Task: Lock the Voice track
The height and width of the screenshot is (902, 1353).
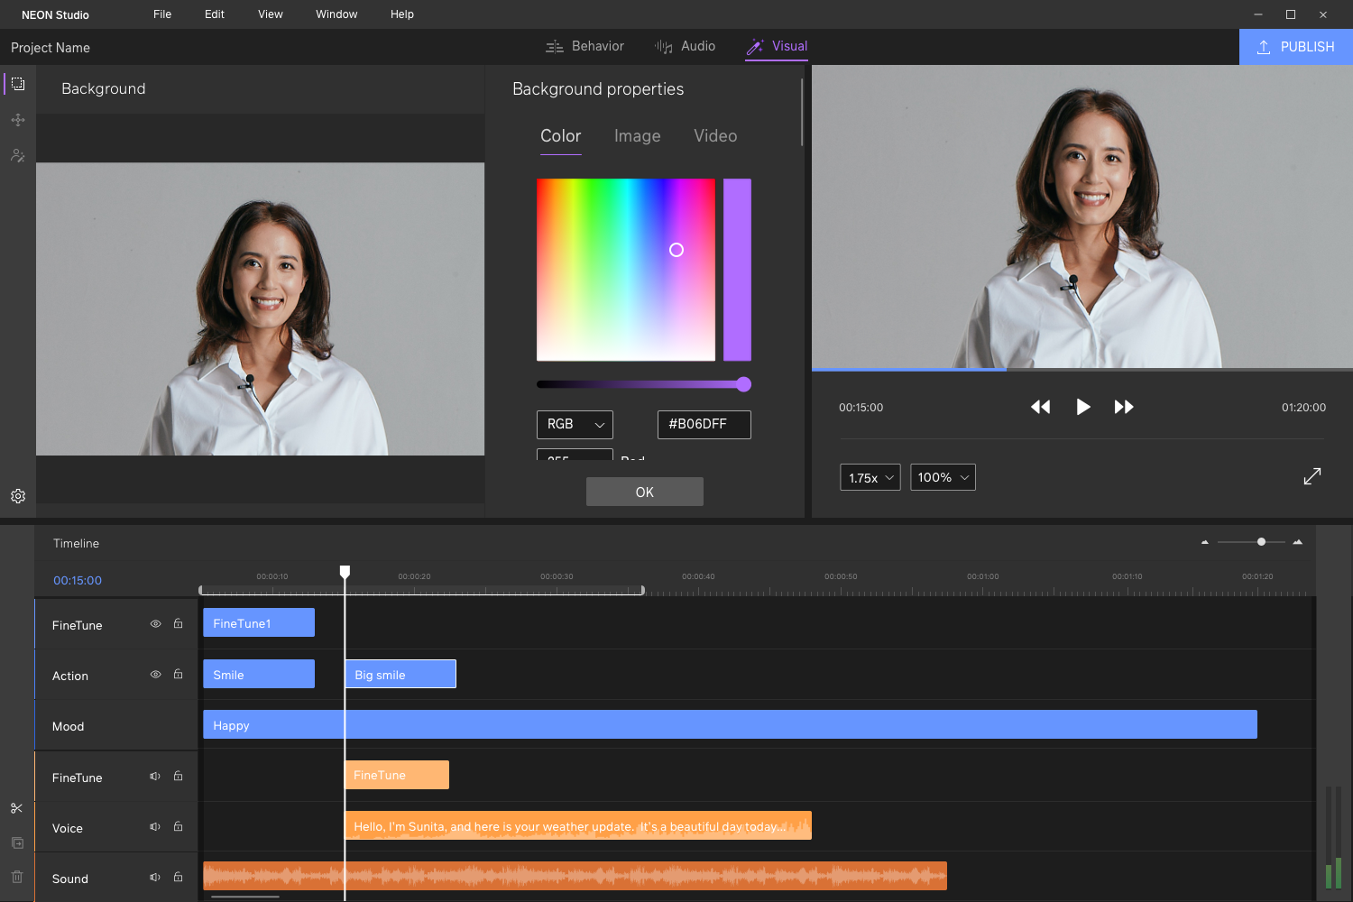Action: point(179,826)
